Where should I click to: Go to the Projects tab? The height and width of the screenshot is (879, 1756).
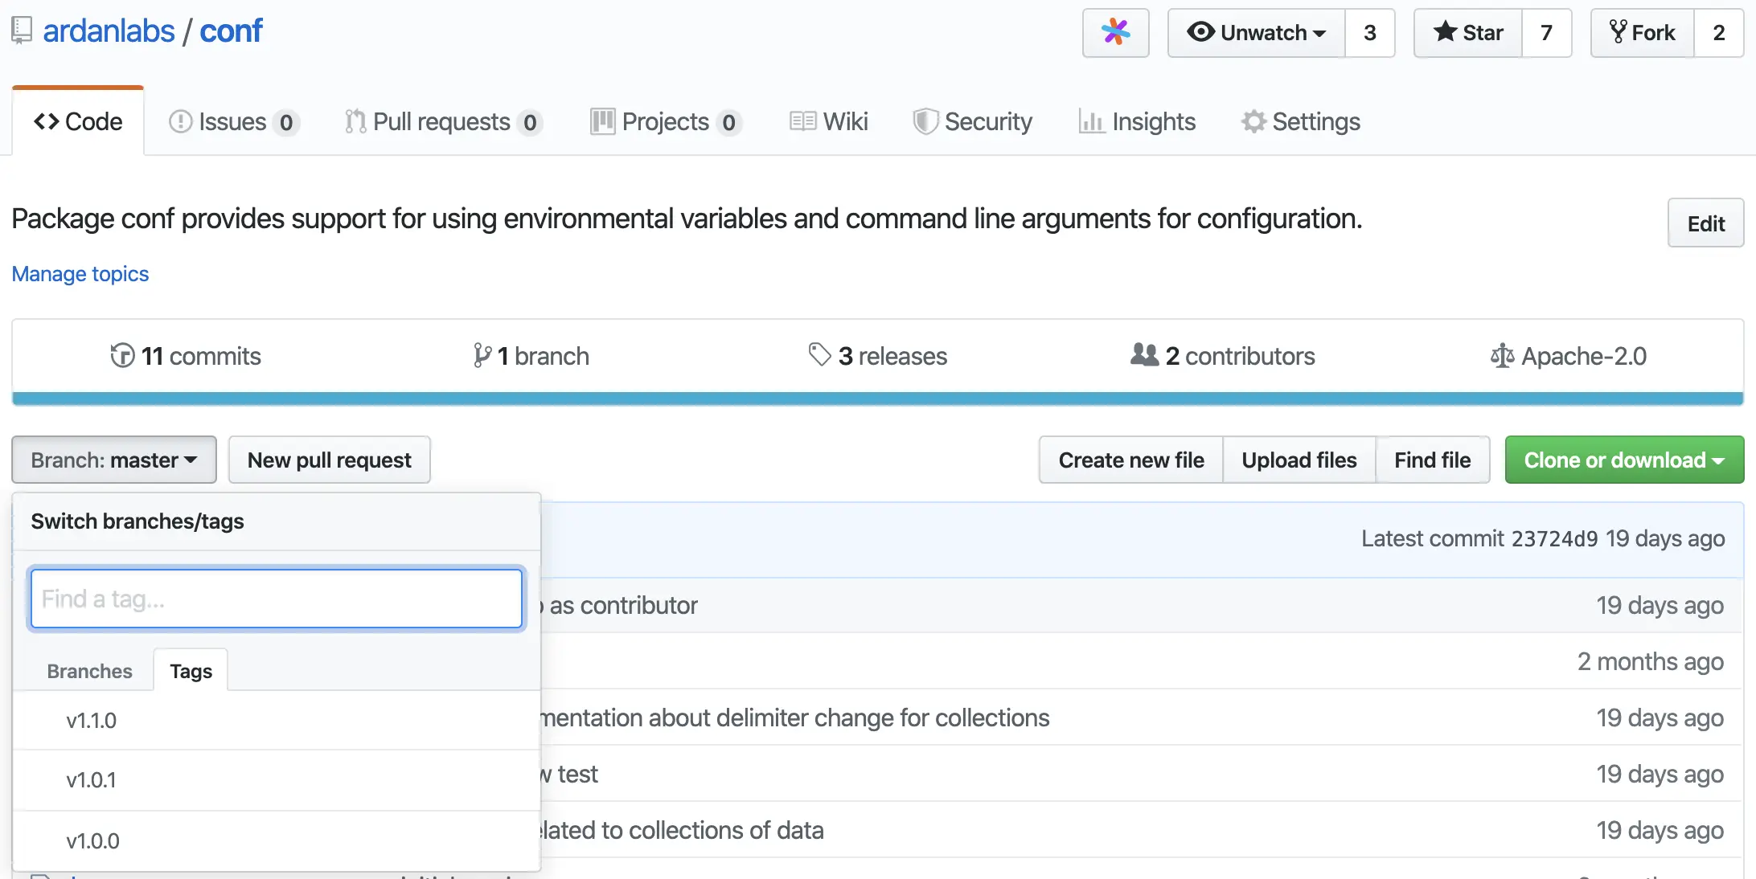[x=666, y=121]
